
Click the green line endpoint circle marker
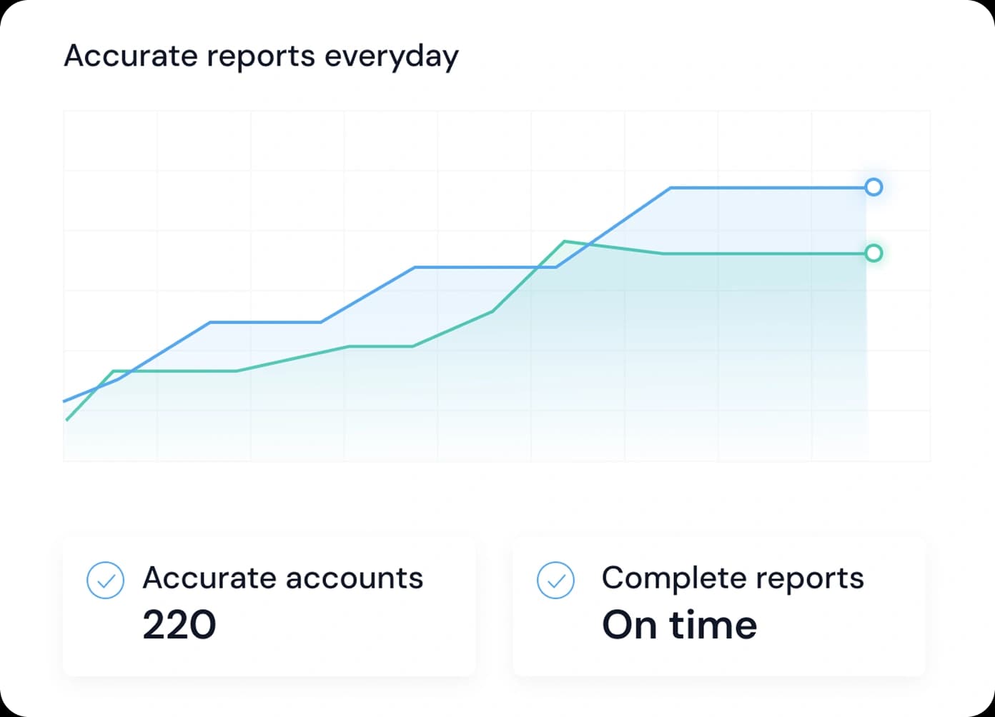click(873, 253)
